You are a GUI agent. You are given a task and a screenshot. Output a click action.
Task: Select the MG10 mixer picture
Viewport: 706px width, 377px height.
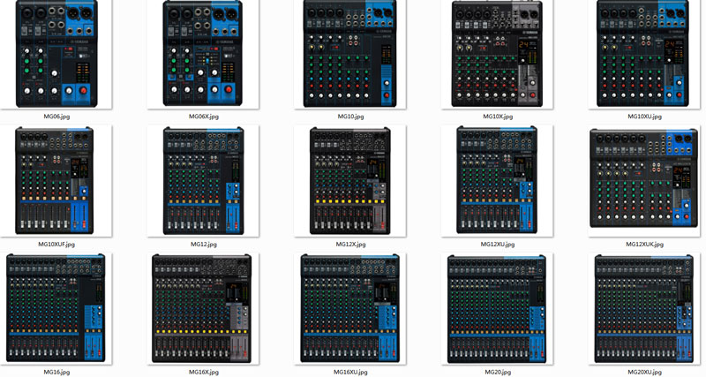pos(349,53)
